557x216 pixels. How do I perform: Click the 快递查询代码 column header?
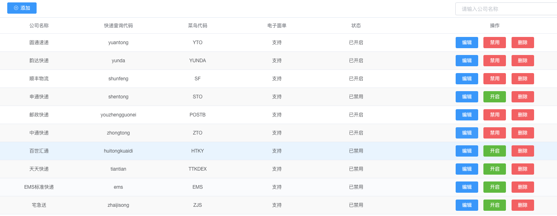118,26
